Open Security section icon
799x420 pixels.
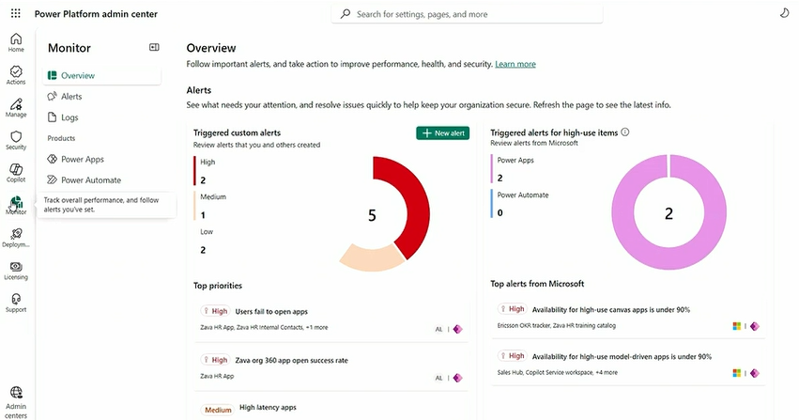16,140
